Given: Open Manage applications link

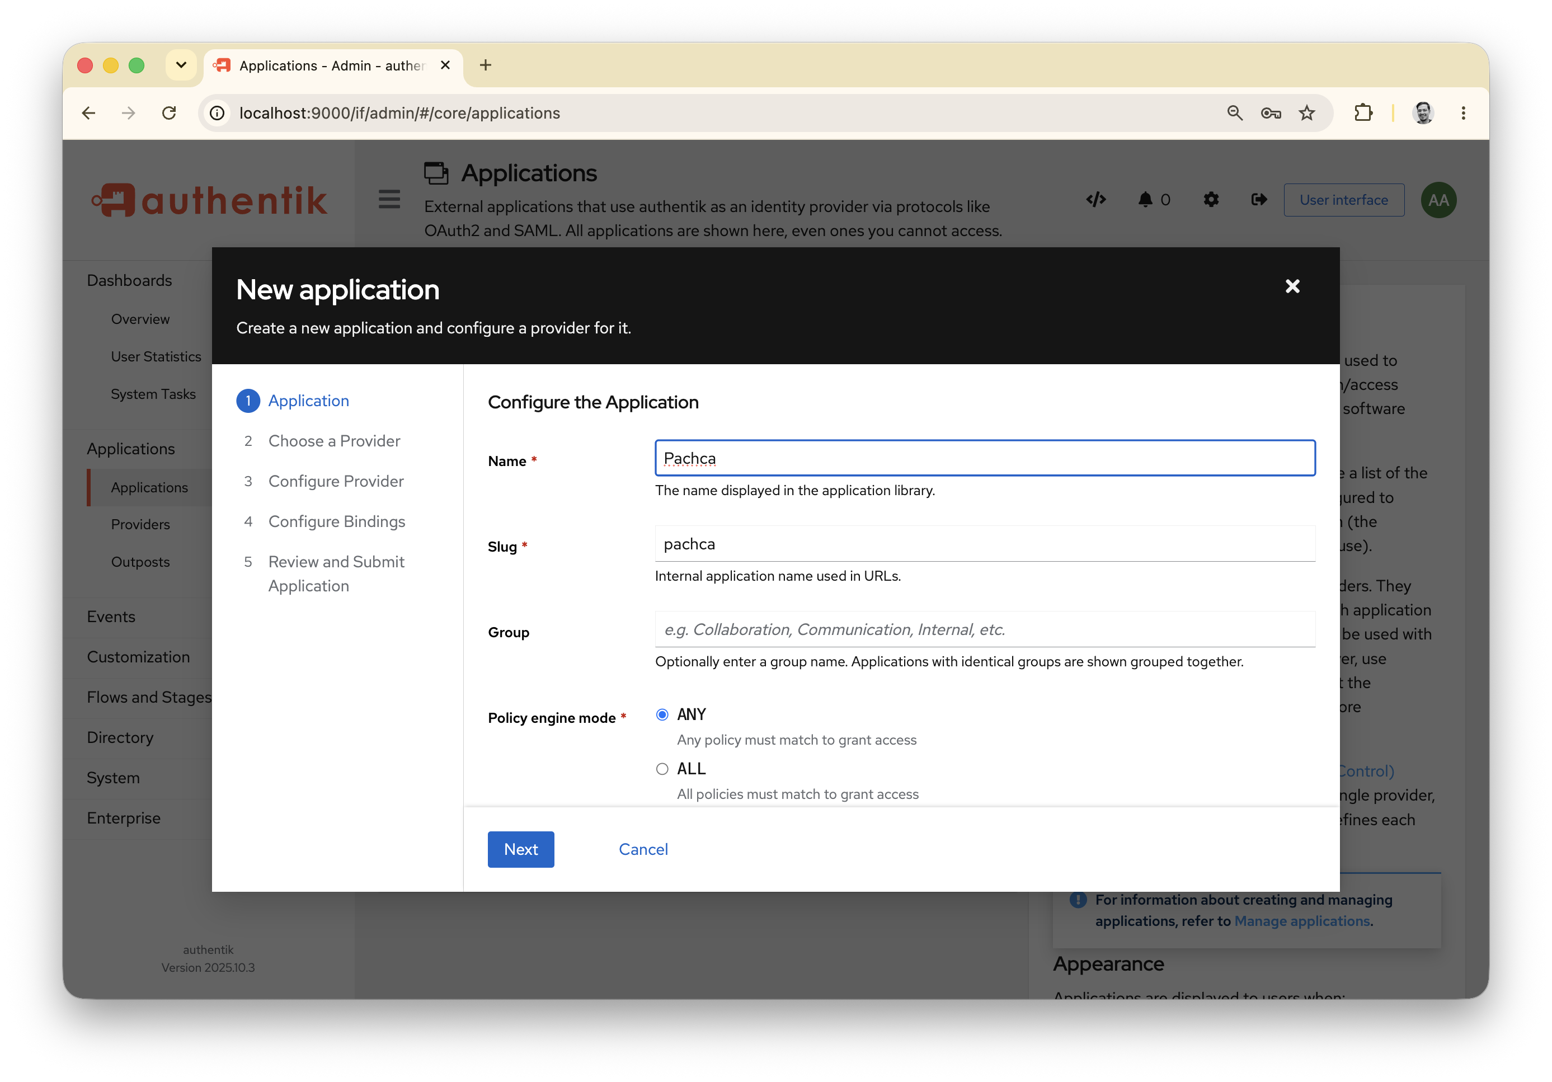Looking at the screenshot, I should [1302, 921].
